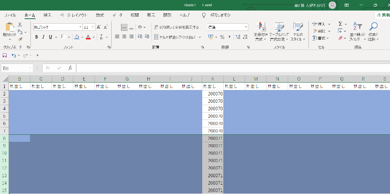Open Find and Select menu
This screenshot has height=194, width=390.
[373, 32]
